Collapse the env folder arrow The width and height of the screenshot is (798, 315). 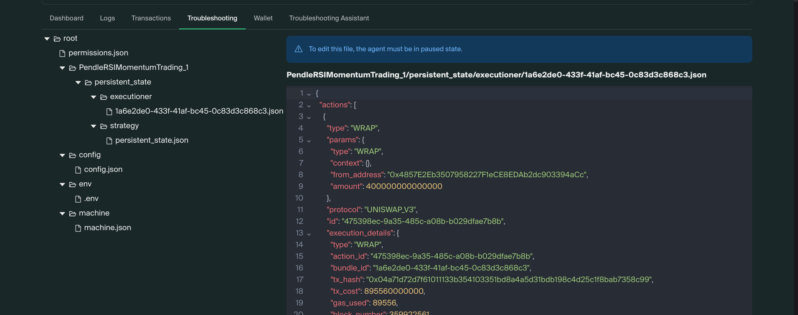click(x=62, y=184)
